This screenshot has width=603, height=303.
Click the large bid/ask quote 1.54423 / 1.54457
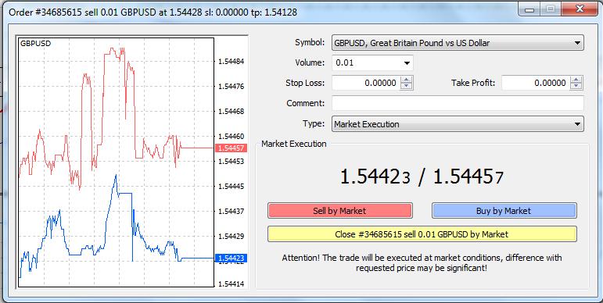[422, 177]
